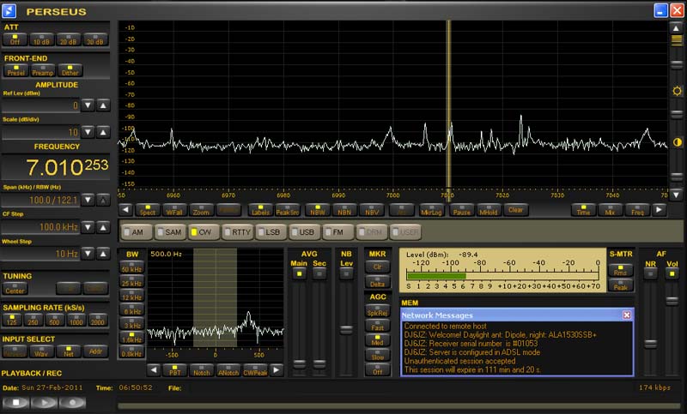Image resolution: width=687 pixels, height=414 pixels.
Task: Toggle the Presel front-end filter
Action: pos(16,70)
